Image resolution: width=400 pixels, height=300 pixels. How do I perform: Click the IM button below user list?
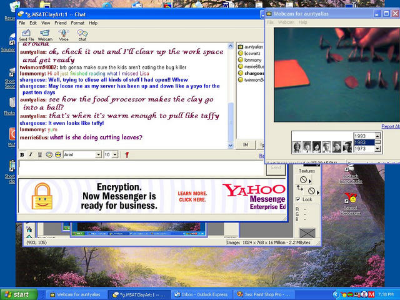pos(246,144)
